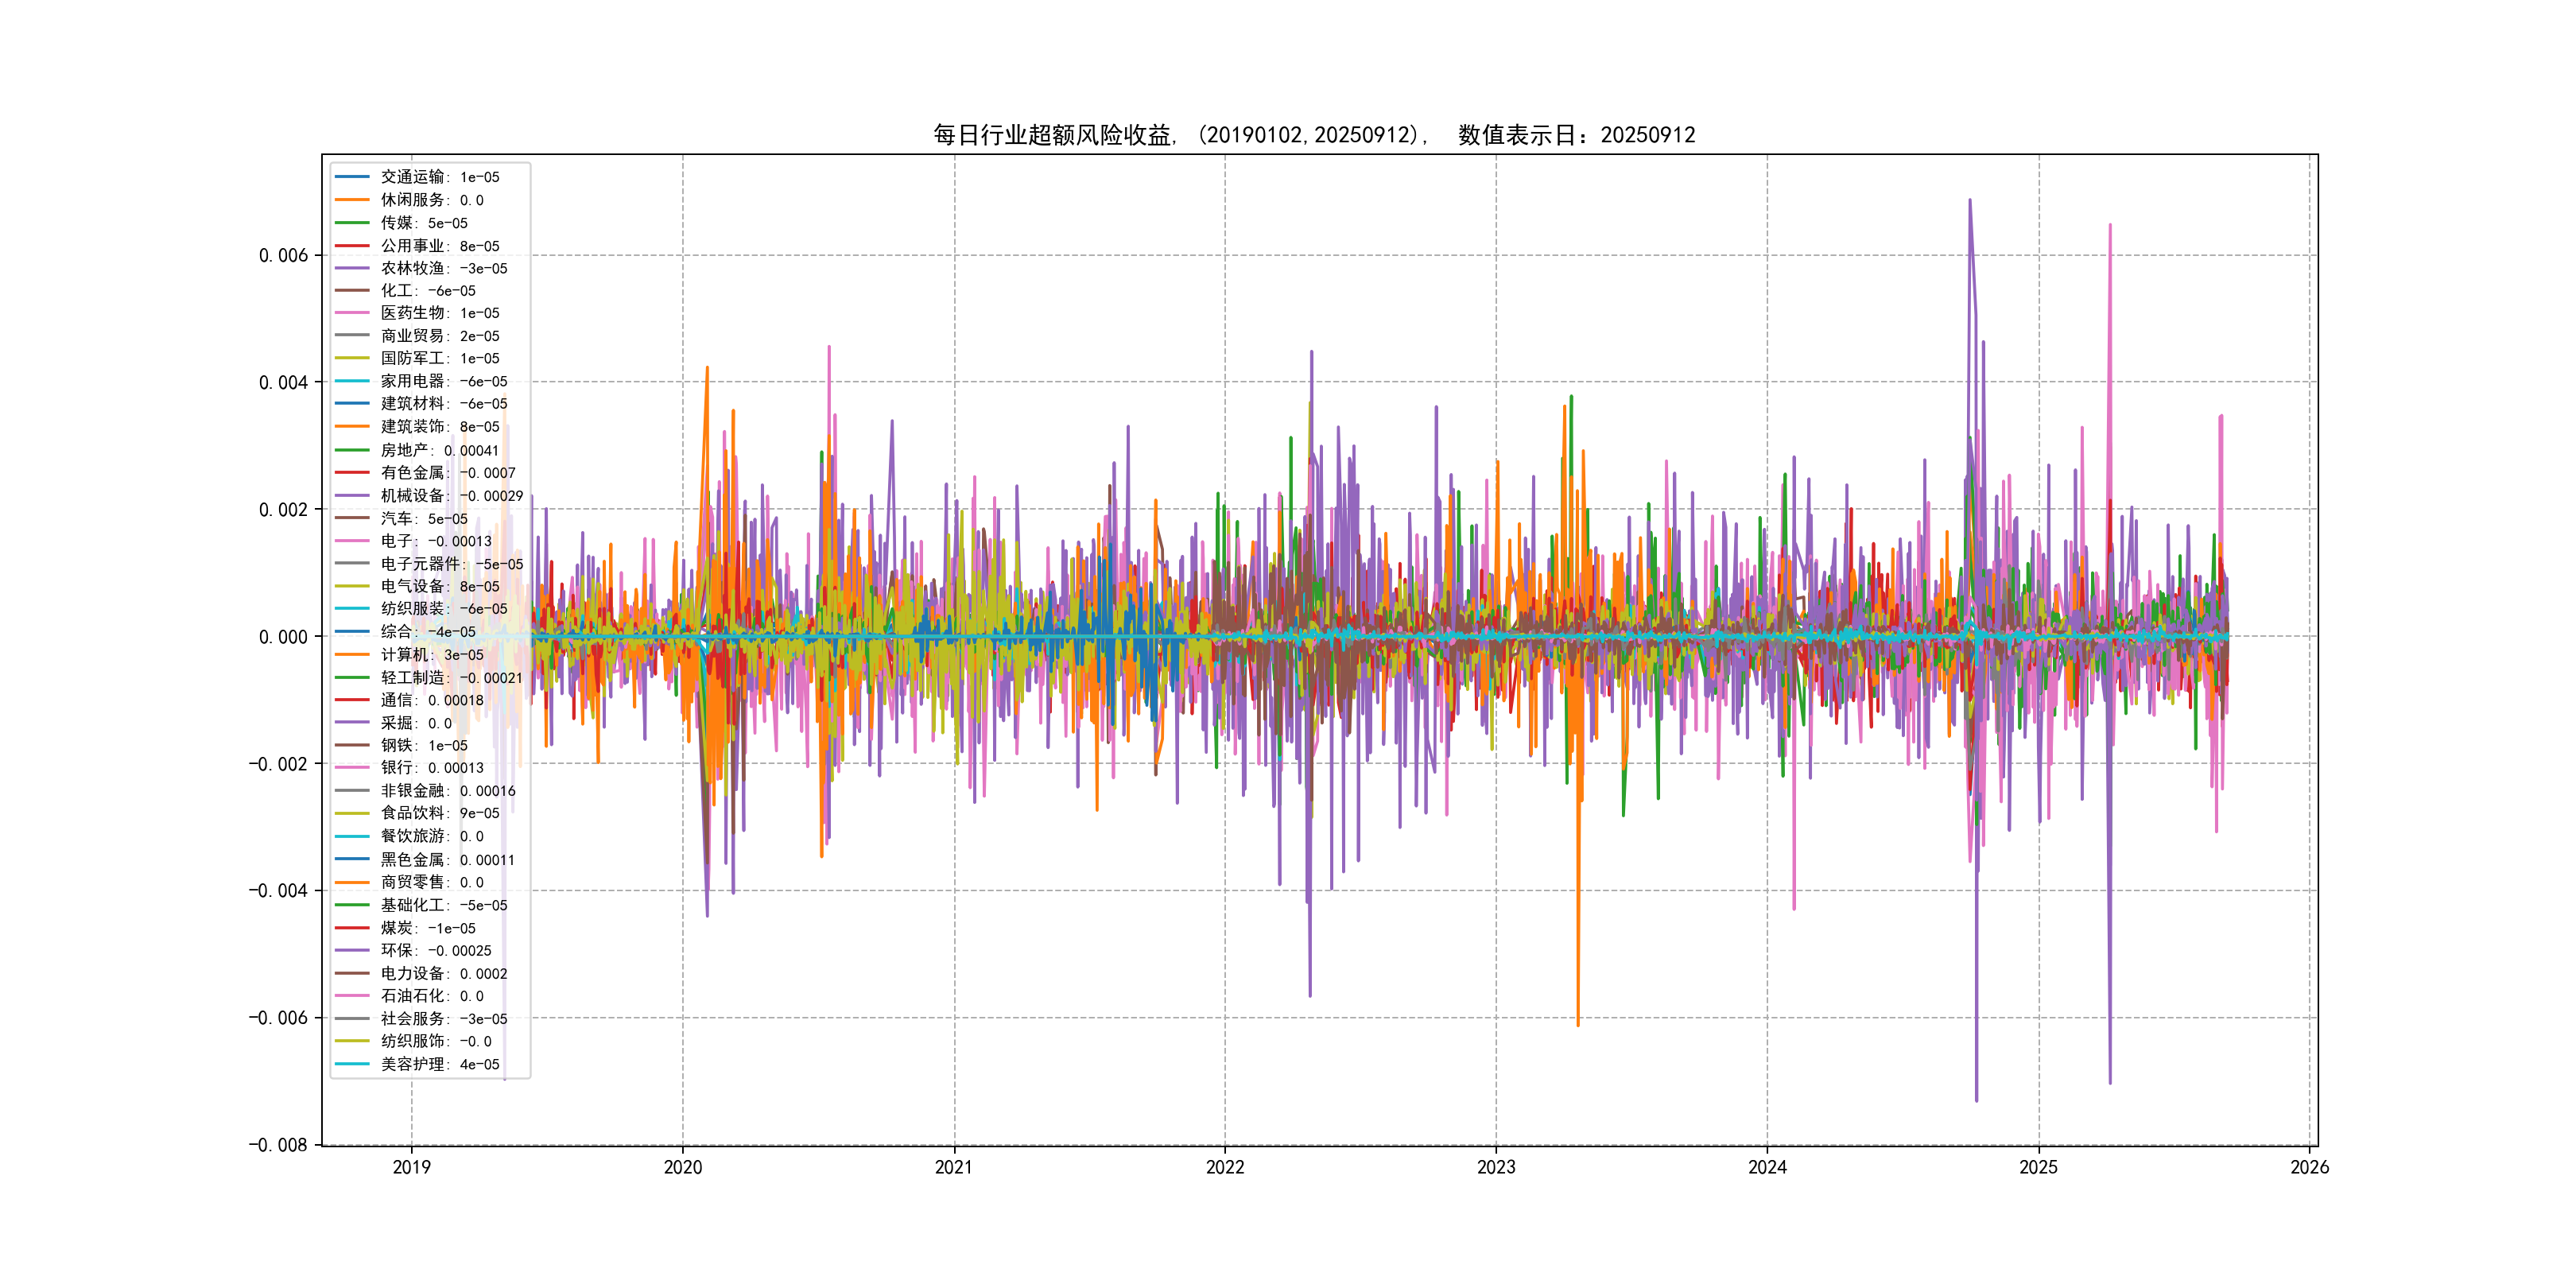The height and width of the screenshot is (1288, 2576).
Task: Click the 银行 pink legend line
Action: (x=352, y=768)
